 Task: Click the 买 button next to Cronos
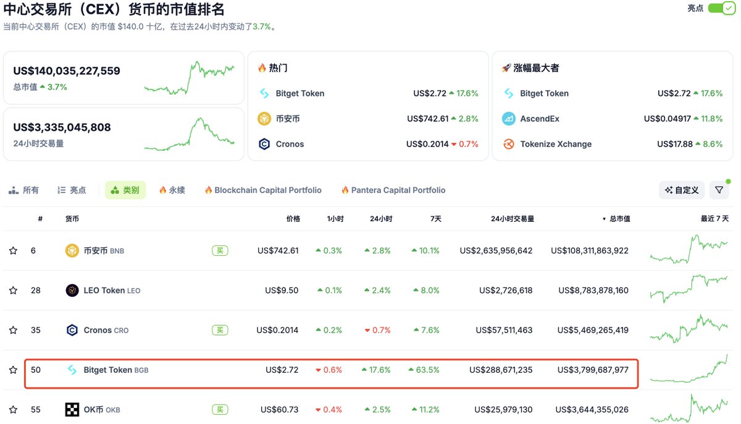tap(220, 330)
